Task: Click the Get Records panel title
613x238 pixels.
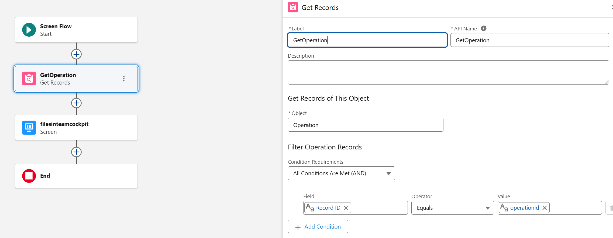Action: 320,8
